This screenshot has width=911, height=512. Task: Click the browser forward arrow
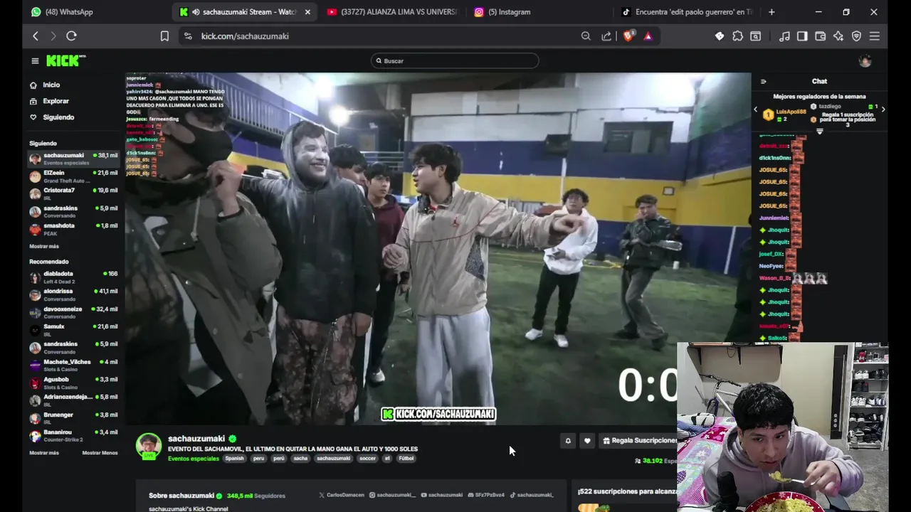pos(53,36)
